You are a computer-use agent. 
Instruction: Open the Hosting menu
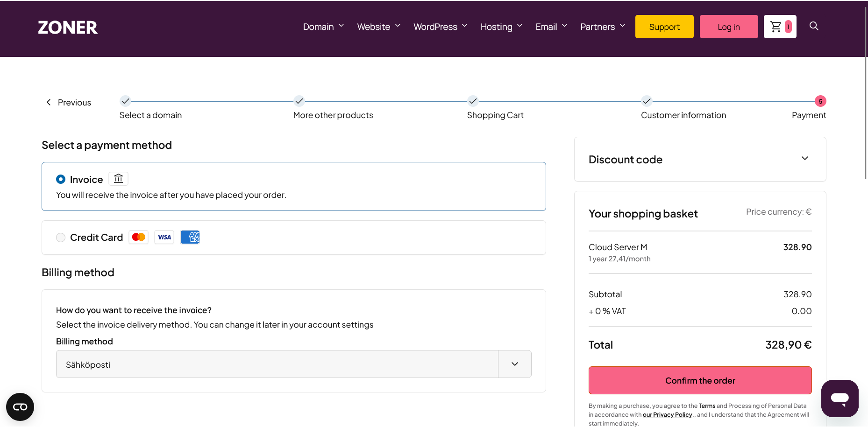coord(501,27)
